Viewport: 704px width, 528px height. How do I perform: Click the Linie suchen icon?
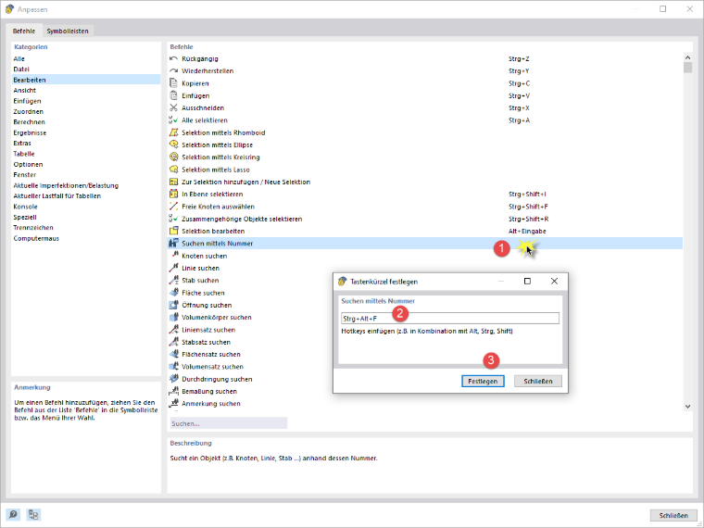point(174,268)
